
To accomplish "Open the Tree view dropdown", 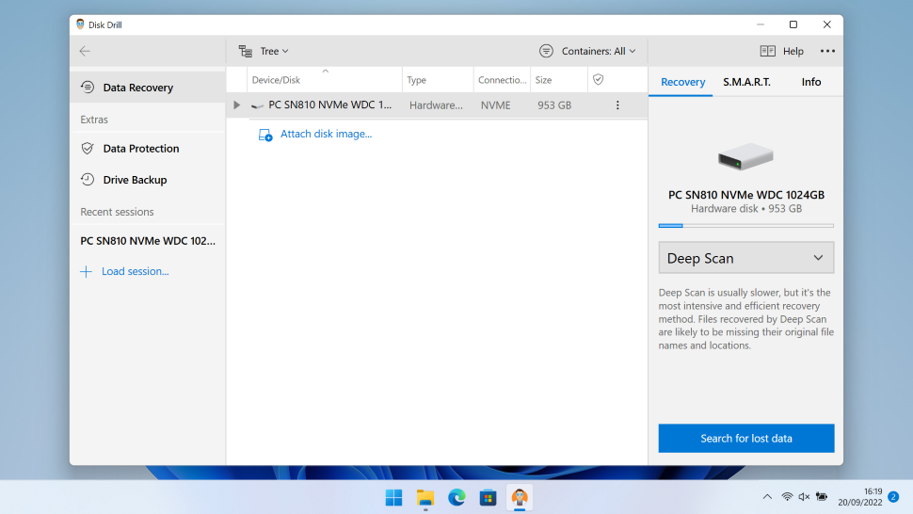I will point(264,51).
